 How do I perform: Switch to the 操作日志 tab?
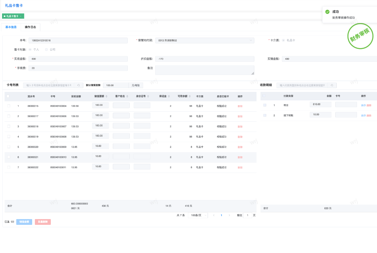click(30, 27)
